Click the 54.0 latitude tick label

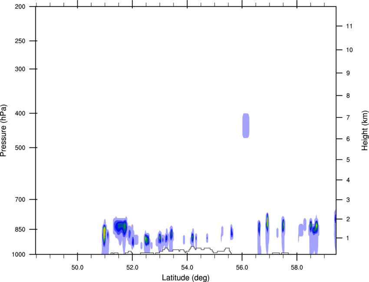187,268
